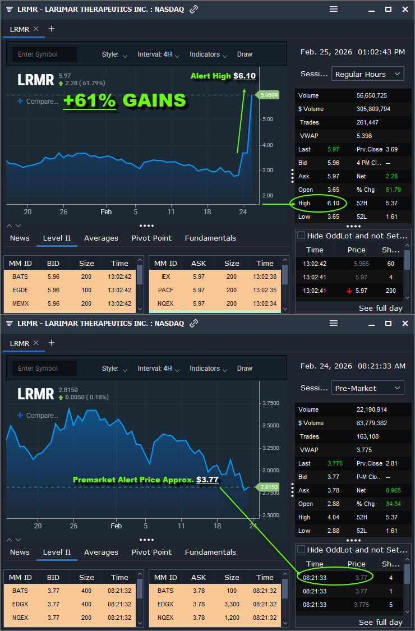415x631 pixels.
Task: Switch to the Fundamentals tab in top window
Action: 210,238
